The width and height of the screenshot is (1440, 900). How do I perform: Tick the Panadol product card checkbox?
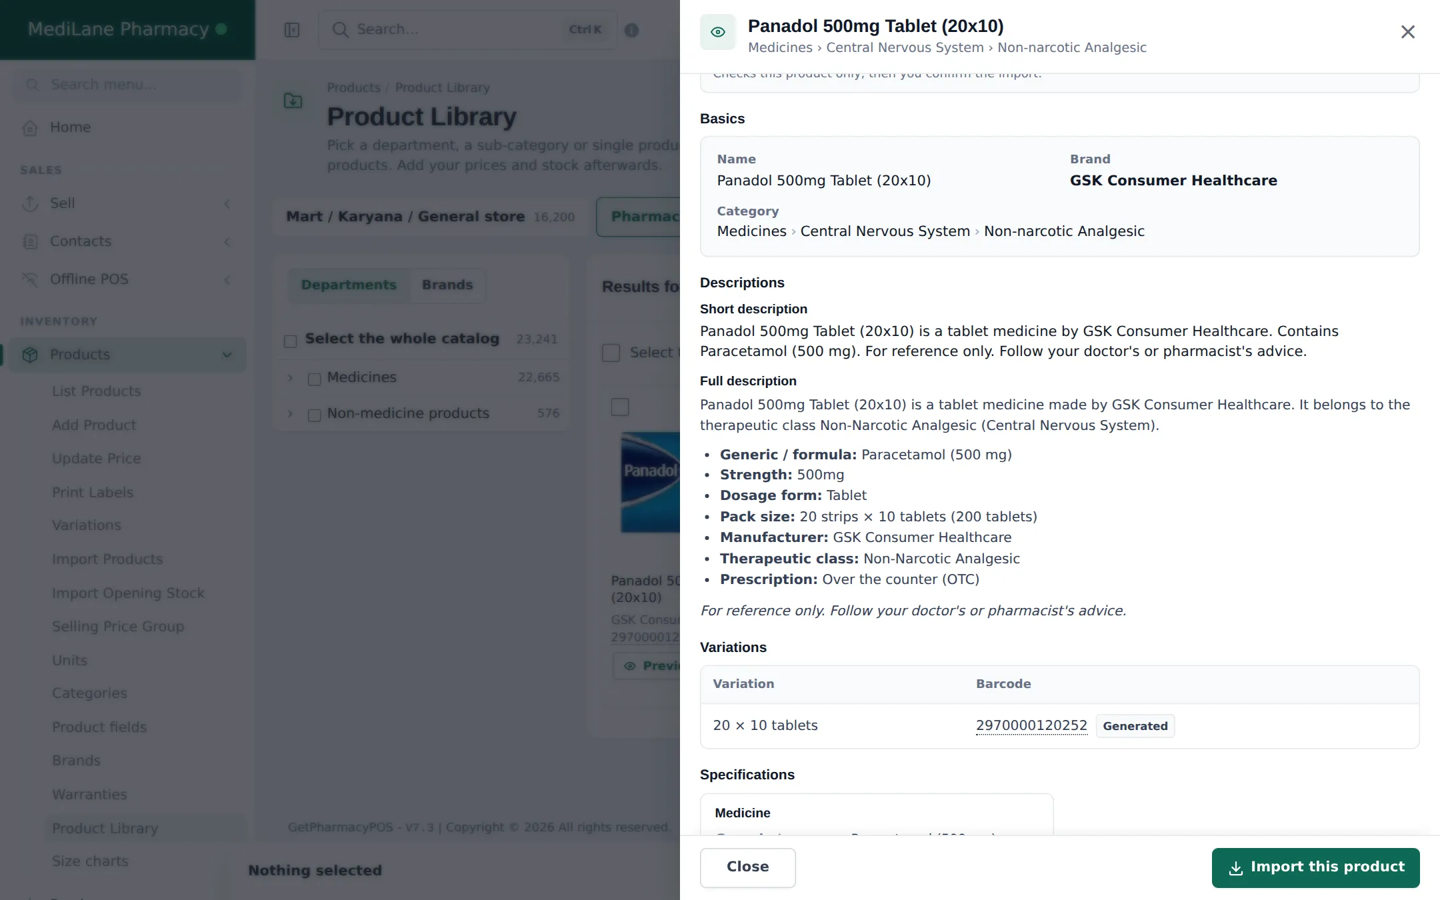click(620, 407)
